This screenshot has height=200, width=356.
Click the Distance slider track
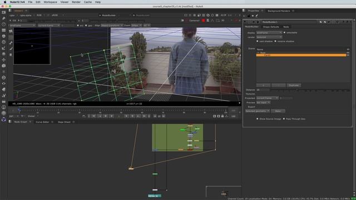[x=310, y=90]
